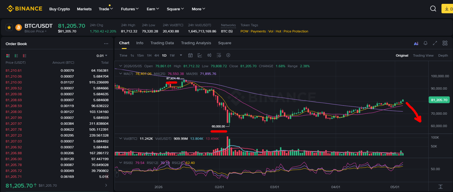The height and width of the screenshot is (192, 453).
Task: Click the search magnifier icon in header
Action: (x=433, y=9)
